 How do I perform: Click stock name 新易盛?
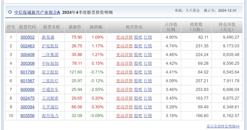pyautogui.click(x=48, y=37)
